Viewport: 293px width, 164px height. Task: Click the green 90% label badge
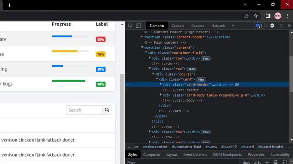[x=101, y=84]
